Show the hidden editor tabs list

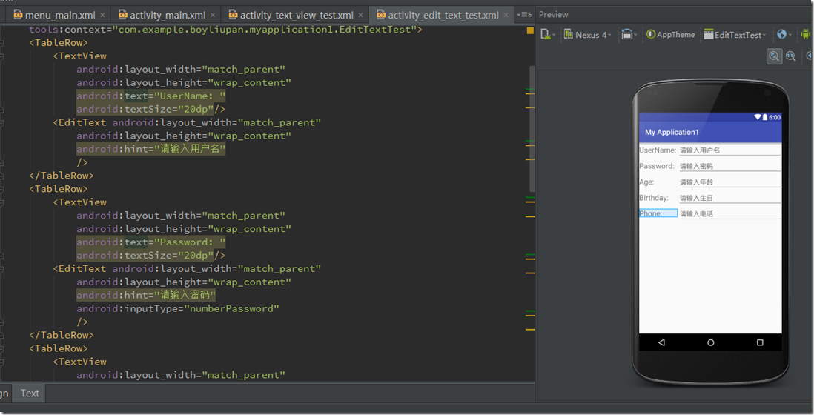524,14
